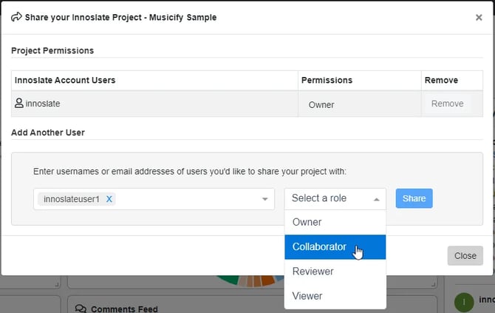495x313 pixels.
Task: Open the username dropdown arrow
Action: (265, 199)
